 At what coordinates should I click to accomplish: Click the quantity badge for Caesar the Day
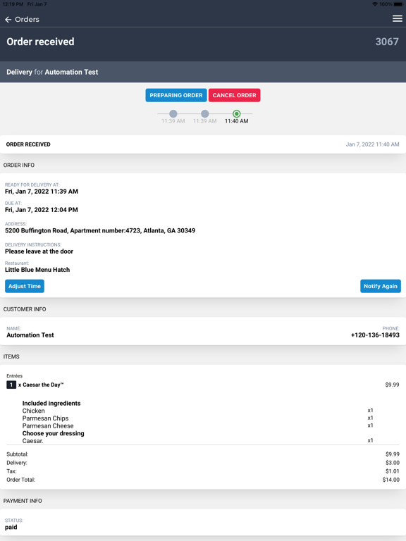click(x=11, y=385)
